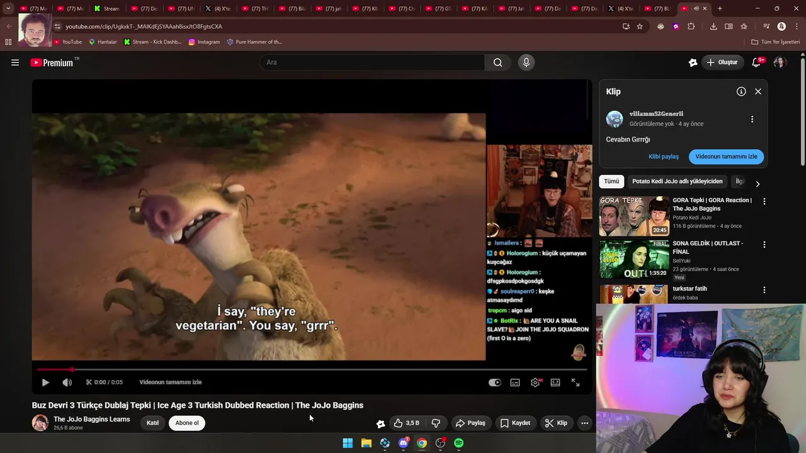Click the search magnifier button
806x453 pixels.
point(497,62)
